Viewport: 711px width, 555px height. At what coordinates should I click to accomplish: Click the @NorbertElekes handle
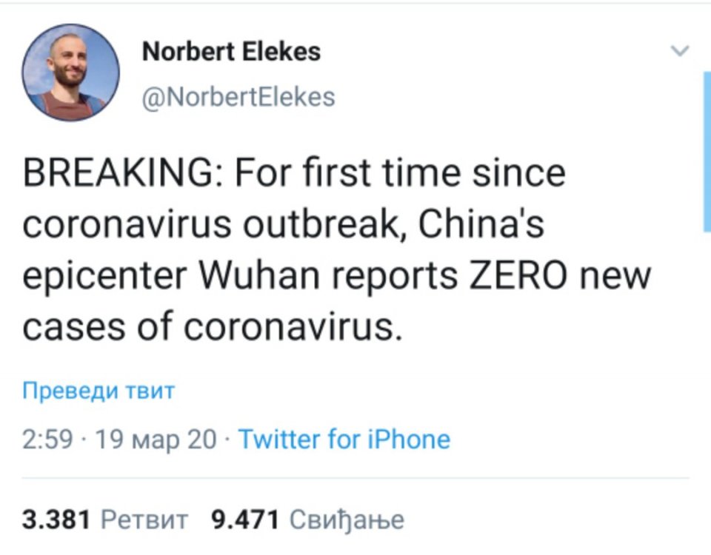(237, 97)
